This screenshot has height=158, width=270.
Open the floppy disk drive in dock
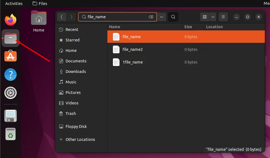(x=11, y=116)
